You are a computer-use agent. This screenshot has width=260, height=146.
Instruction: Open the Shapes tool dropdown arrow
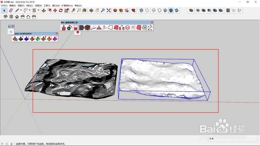(38, 10)
